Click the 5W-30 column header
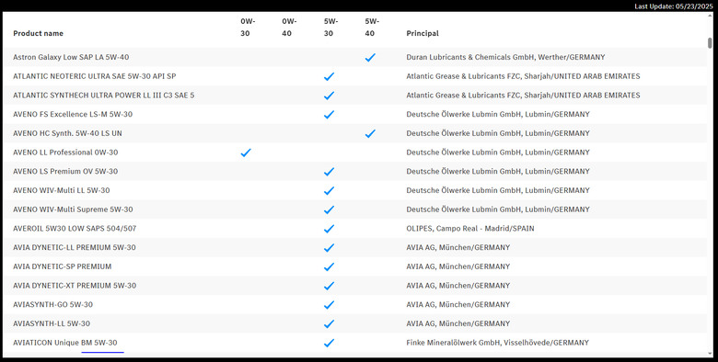 coord(330,27)
